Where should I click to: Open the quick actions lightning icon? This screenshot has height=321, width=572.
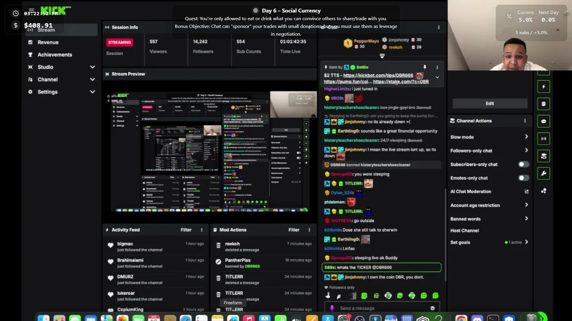[543, 86]
